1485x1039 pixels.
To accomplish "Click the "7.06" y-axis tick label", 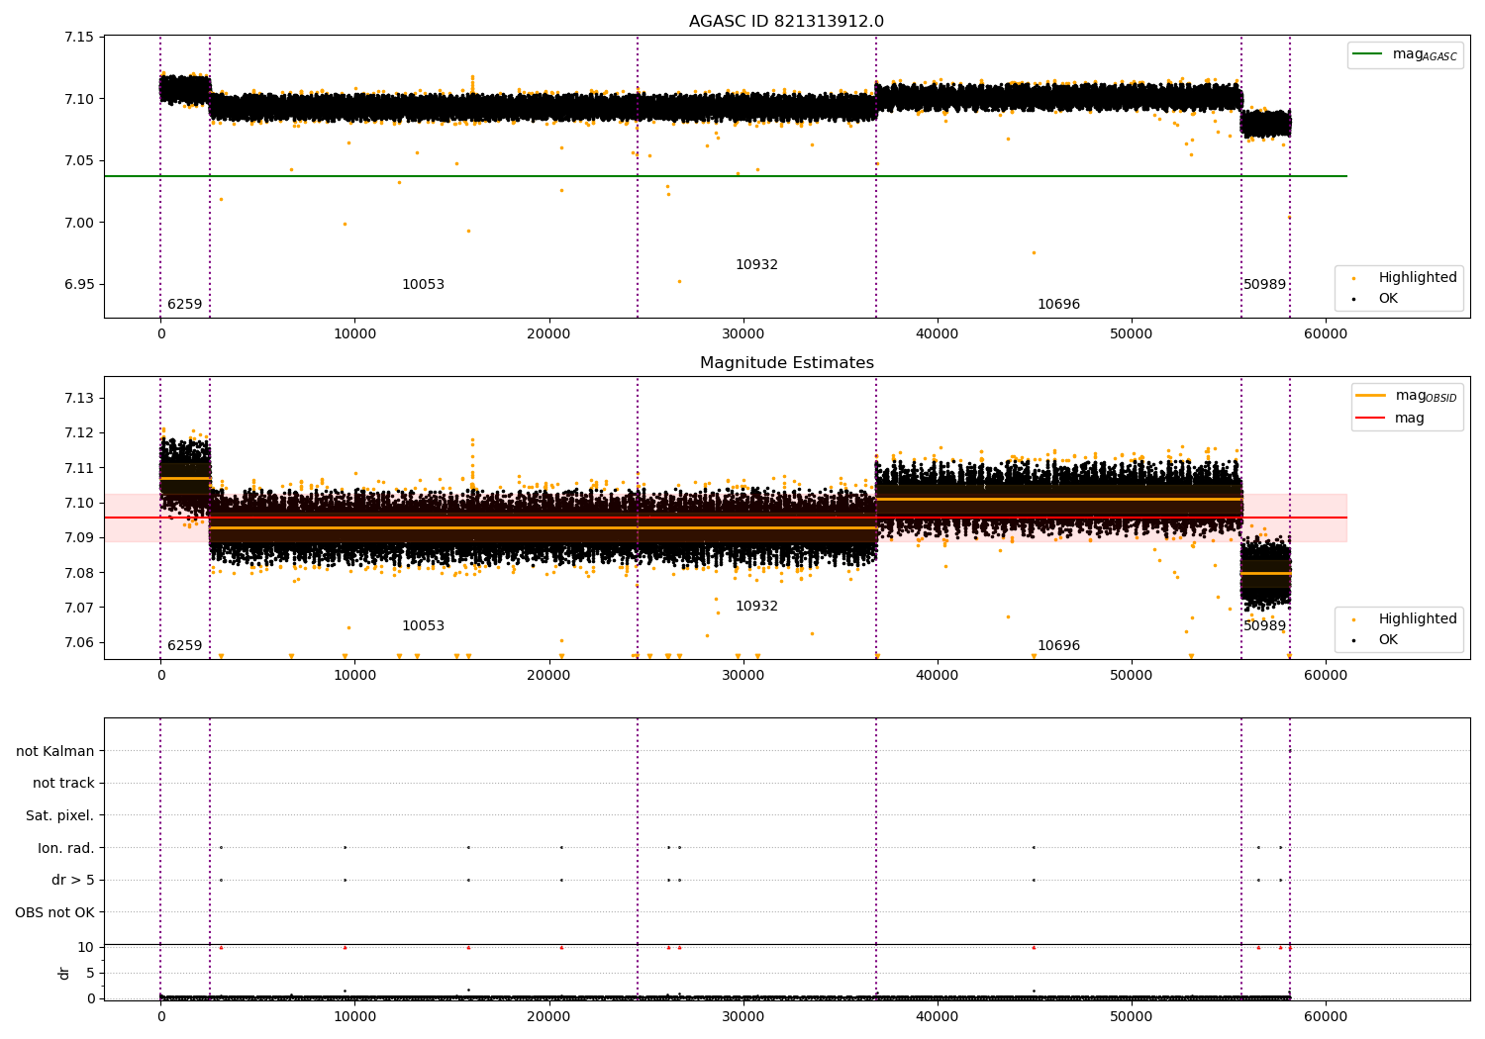I will click(78, 643).
